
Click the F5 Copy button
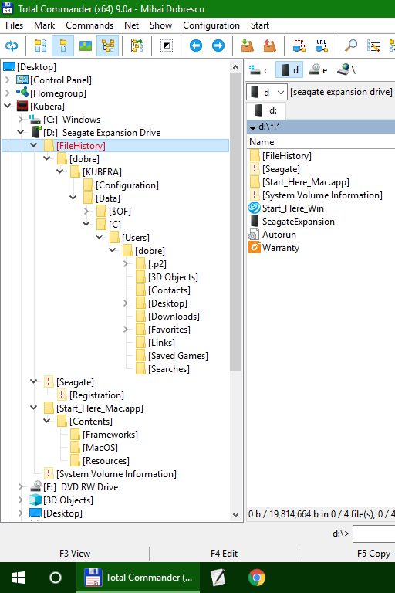tap(374, 554)
